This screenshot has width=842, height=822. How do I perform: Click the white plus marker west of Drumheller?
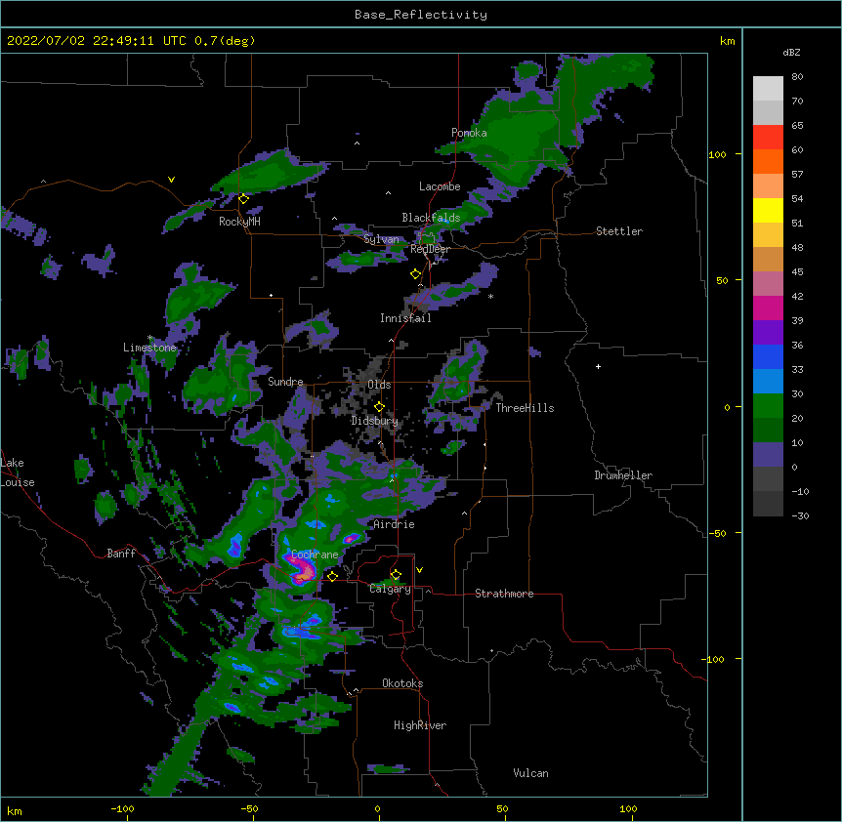coord(598,366)
